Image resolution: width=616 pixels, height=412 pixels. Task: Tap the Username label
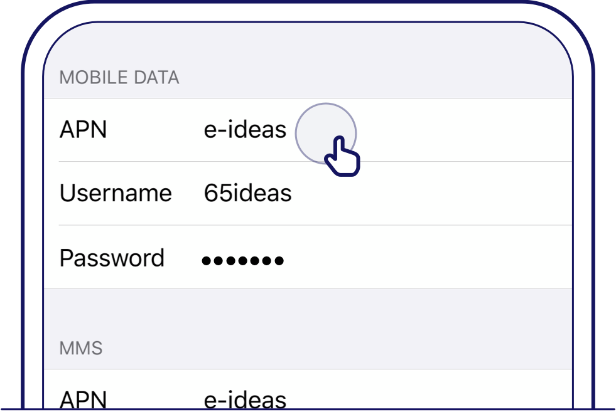[x=116, y=193]
